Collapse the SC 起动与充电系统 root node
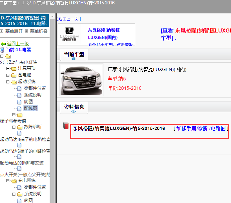This screenshot has height=203, width=231. coord(2,56)
